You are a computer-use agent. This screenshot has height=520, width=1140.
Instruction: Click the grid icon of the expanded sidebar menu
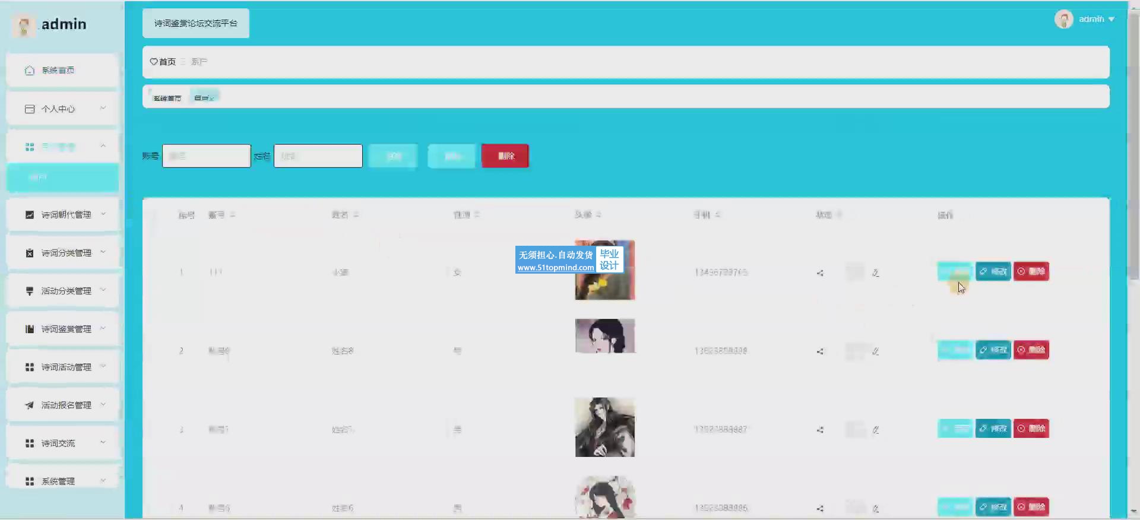tap(30, 147)
